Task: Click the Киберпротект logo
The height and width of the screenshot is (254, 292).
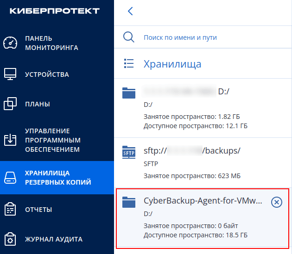Action: point(55,11)
